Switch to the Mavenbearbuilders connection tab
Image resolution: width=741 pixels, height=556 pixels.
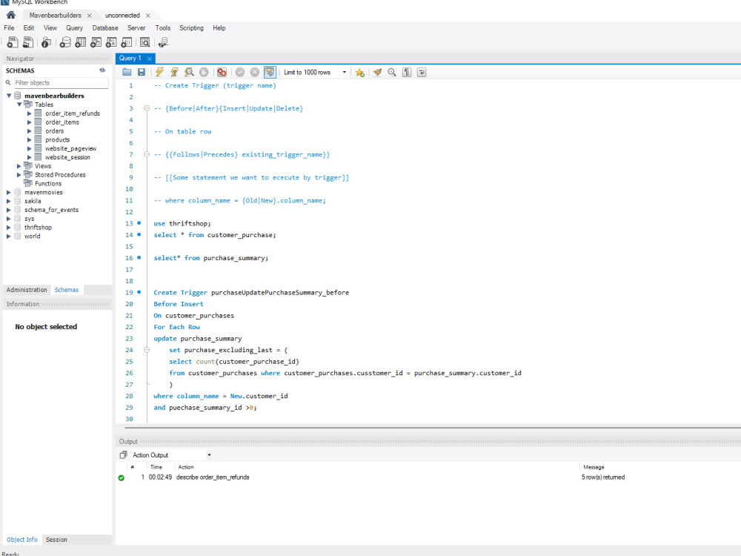[56, 15]
